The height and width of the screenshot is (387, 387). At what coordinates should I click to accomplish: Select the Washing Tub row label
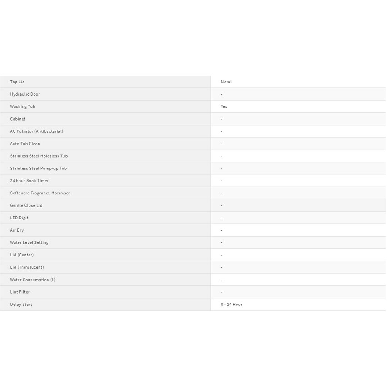point(23,106)
